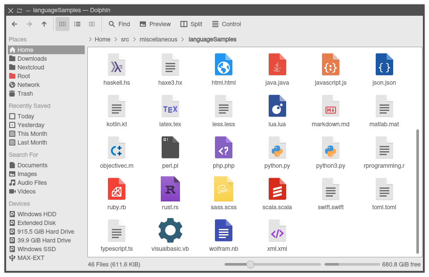Select the json.json file icon
The width and height of the screenshot is (429, 277).
(x=384, y=65)
